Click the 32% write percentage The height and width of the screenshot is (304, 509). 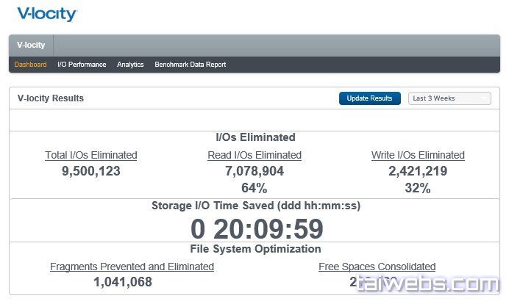pyautogui.click(x=418, y=188)
